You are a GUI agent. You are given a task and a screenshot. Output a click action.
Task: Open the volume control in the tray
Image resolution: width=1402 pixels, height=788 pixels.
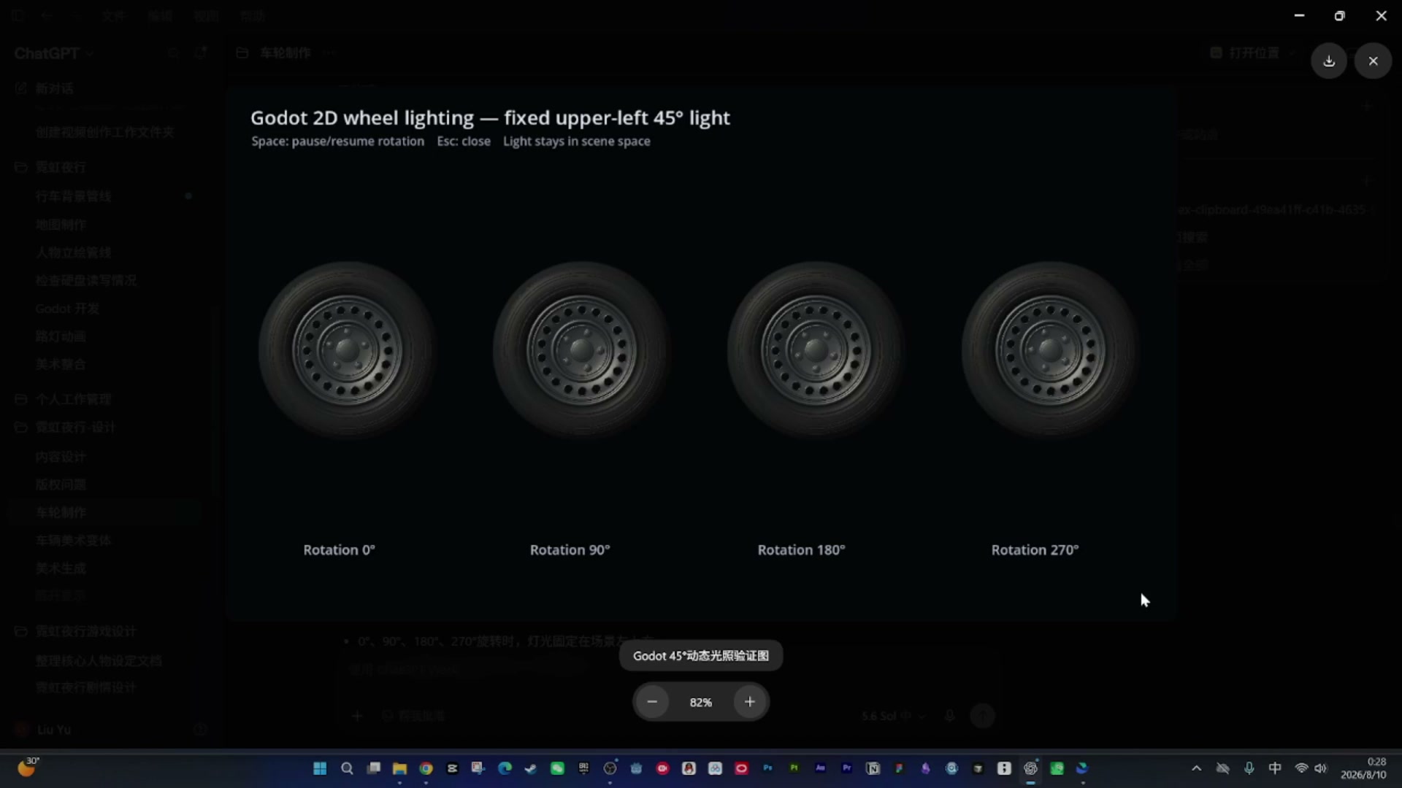click(x=1320, y=768)
